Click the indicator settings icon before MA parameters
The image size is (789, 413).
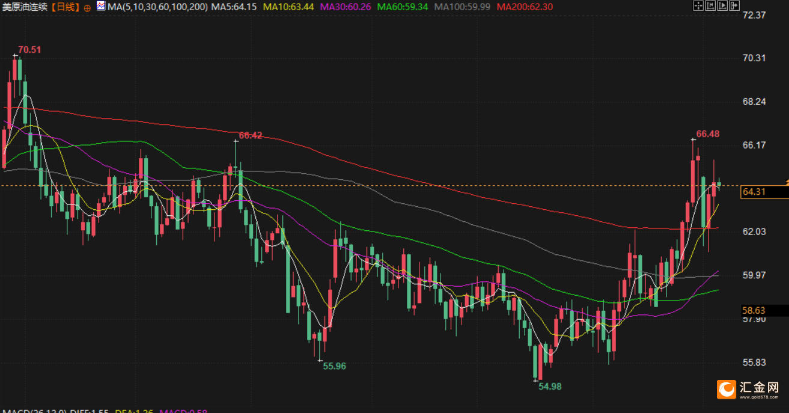[x=101, y=7]
